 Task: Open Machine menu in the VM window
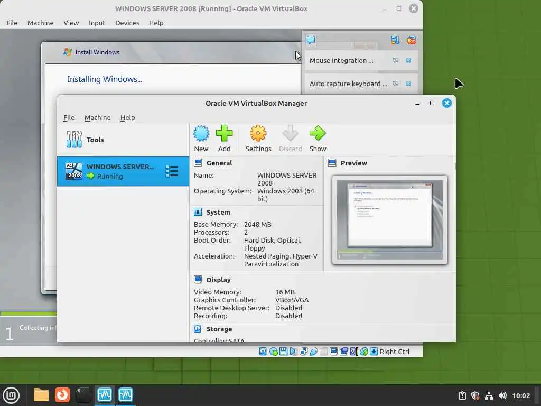click(x=40, y=23)
